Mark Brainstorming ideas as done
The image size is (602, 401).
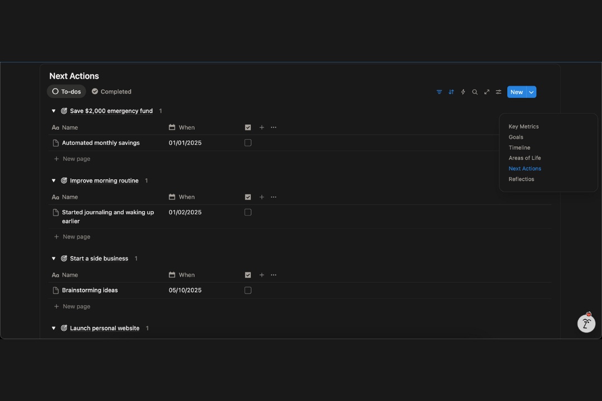[248, 290]
